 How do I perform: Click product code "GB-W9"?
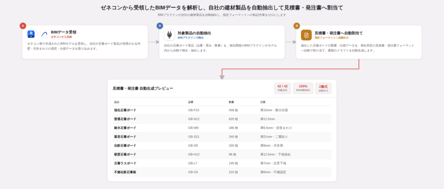pos(193,128)
